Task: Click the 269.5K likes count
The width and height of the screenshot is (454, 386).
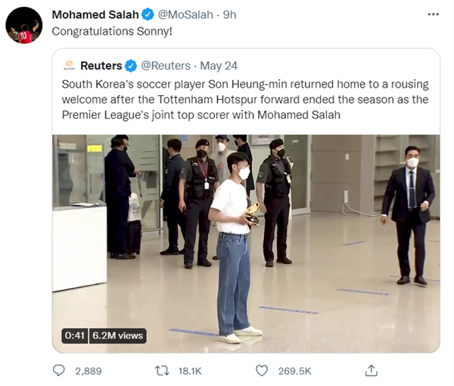Action: coord(296,370)
